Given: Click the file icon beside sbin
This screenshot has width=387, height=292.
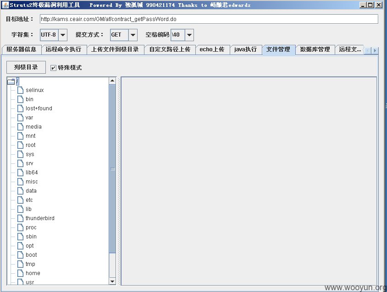Looking at the screenshot, I should 21,237.
